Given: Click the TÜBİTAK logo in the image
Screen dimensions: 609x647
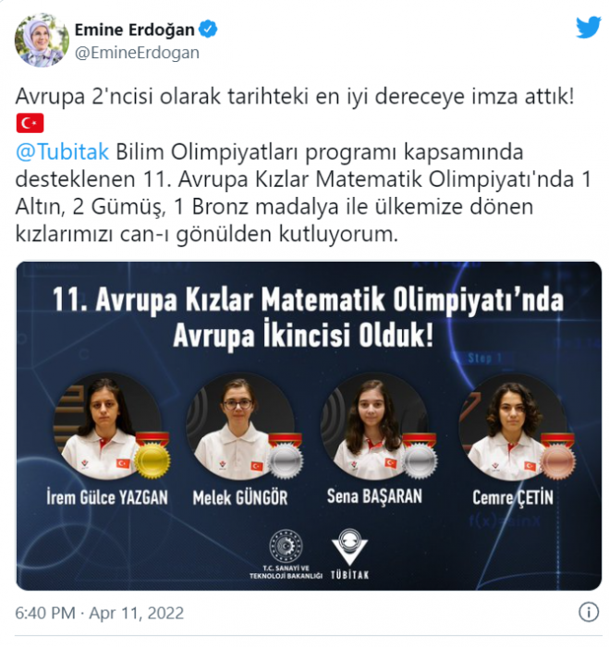Looking at the screenshot, I should (x=349, y=555).
